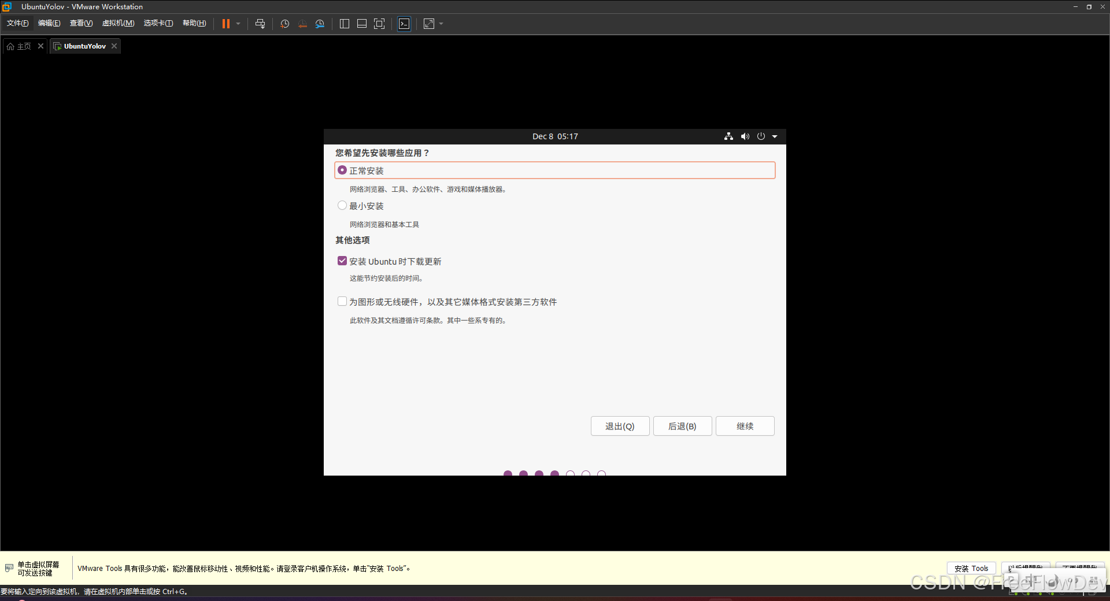Select the network icon in Ubuntu top bar
This screenshot has height=601, width=1110.
click(728, 136)
